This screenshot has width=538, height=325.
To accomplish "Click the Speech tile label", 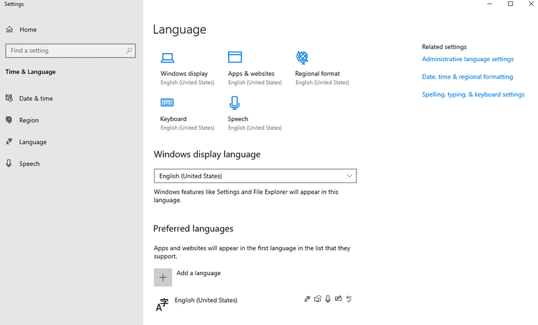I will 238,118.
